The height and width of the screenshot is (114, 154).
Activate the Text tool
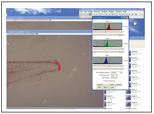click(x=106, y=15)
